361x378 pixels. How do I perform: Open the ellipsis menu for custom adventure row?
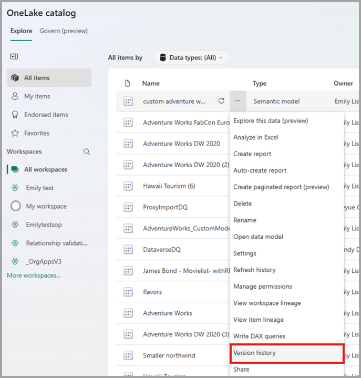point(238,101)
